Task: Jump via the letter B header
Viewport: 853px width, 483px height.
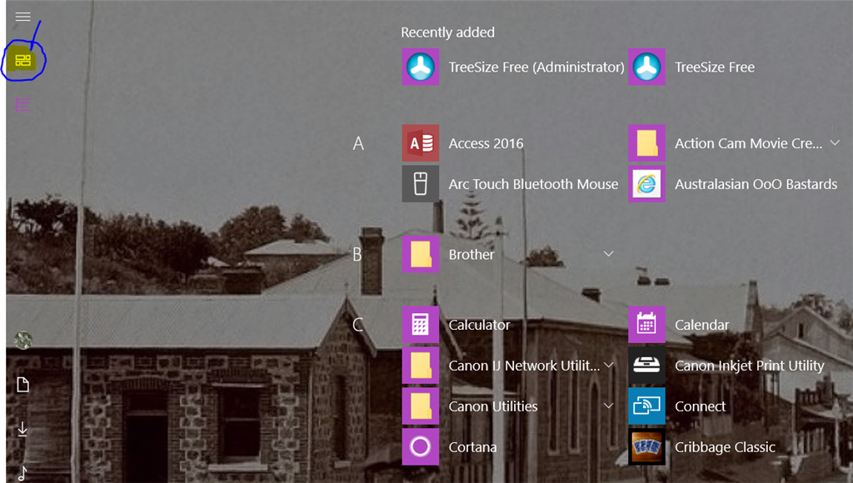Action: click(357, 255)
